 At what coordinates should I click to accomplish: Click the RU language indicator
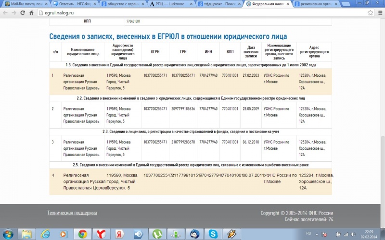tap(308, 233)
